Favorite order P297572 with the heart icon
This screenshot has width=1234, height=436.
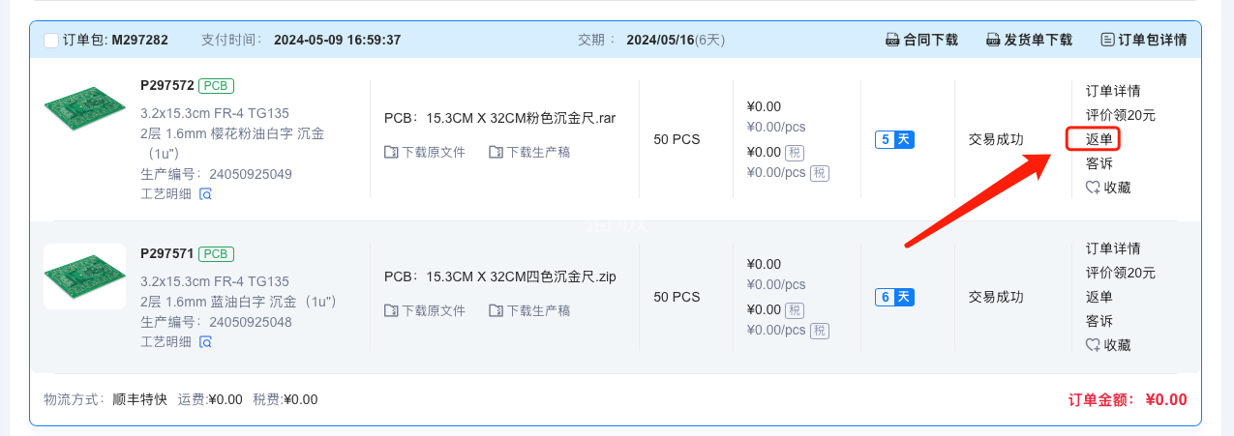[1093, 188]
